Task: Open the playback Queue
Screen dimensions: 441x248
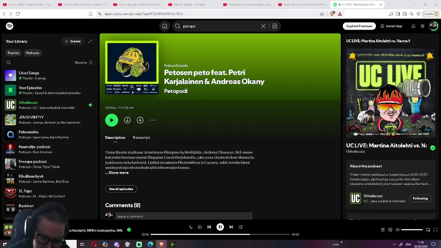Action: [383, 230]
